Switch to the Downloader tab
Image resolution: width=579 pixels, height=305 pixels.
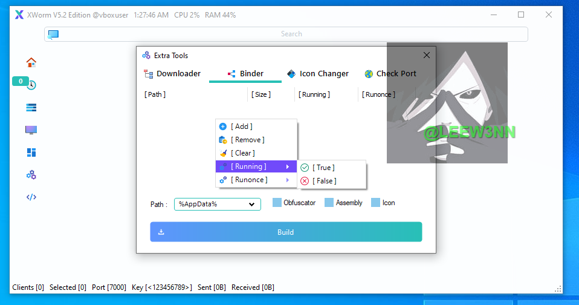point(172,74)
